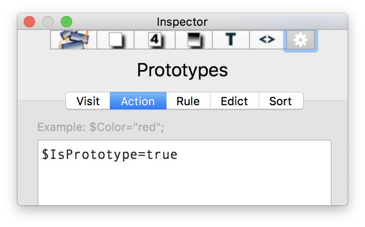Screen dimensions: 365x227
Task: Close the Inspector window with red button
Action: pyautogui.click(x=29, y=22)
